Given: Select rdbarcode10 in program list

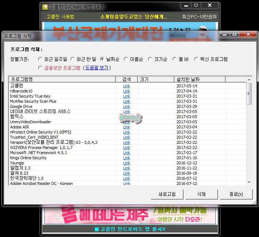Looking at the screenshot, I should (x=21, y=91).
